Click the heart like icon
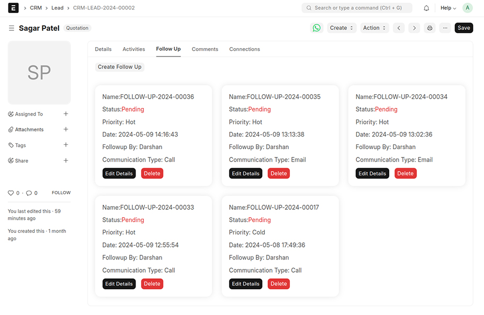Screen dimensions: 484x315 pyautogui.click(x=10, y=193)
